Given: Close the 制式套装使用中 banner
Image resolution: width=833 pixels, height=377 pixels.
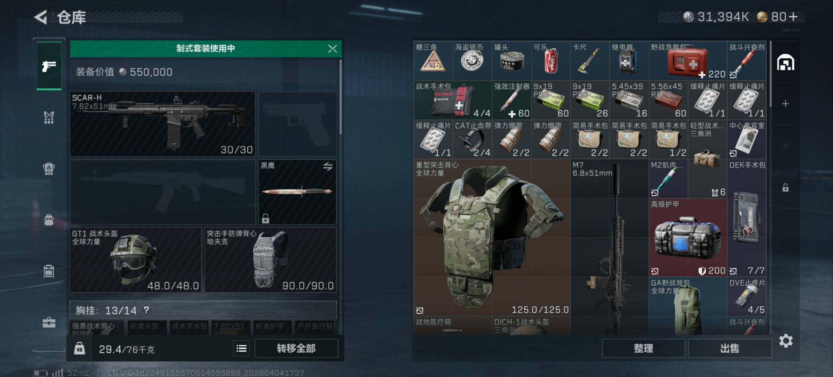Looking at the screenshot, I should 332,49.
